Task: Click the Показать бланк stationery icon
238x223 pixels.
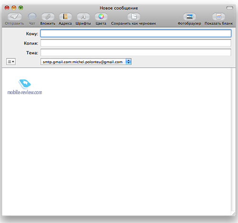Action: pos(218,17)
